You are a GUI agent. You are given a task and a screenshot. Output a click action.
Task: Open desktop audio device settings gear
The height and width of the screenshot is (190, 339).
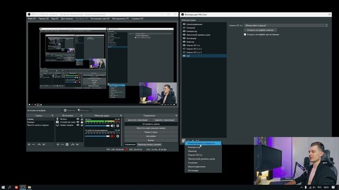coord(118,136)
